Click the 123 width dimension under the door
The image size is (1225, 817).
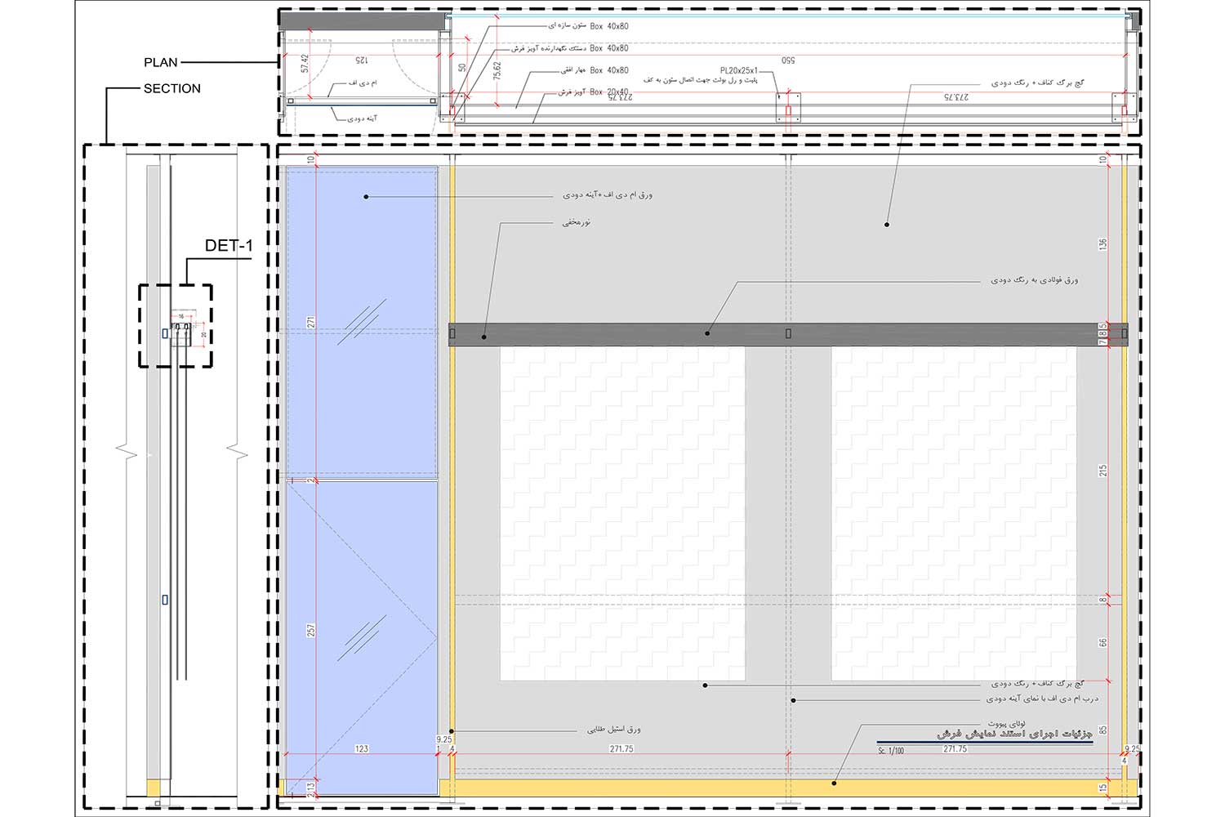362,748
